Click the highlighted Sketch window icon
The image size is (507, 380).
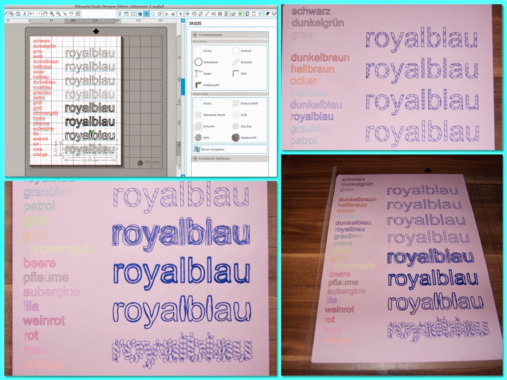[146, 14]
